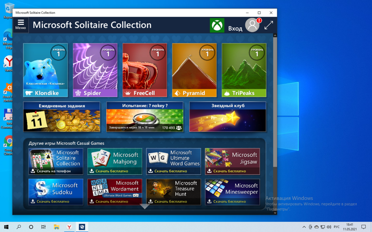Click the green Xbox logo icon
This screenshot has height=232, width=372.
(217, 25)
